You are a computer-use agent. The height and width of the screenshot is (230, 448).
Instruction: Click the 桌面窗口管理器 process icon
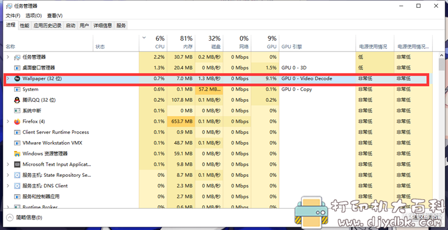[x=17, y=68]
